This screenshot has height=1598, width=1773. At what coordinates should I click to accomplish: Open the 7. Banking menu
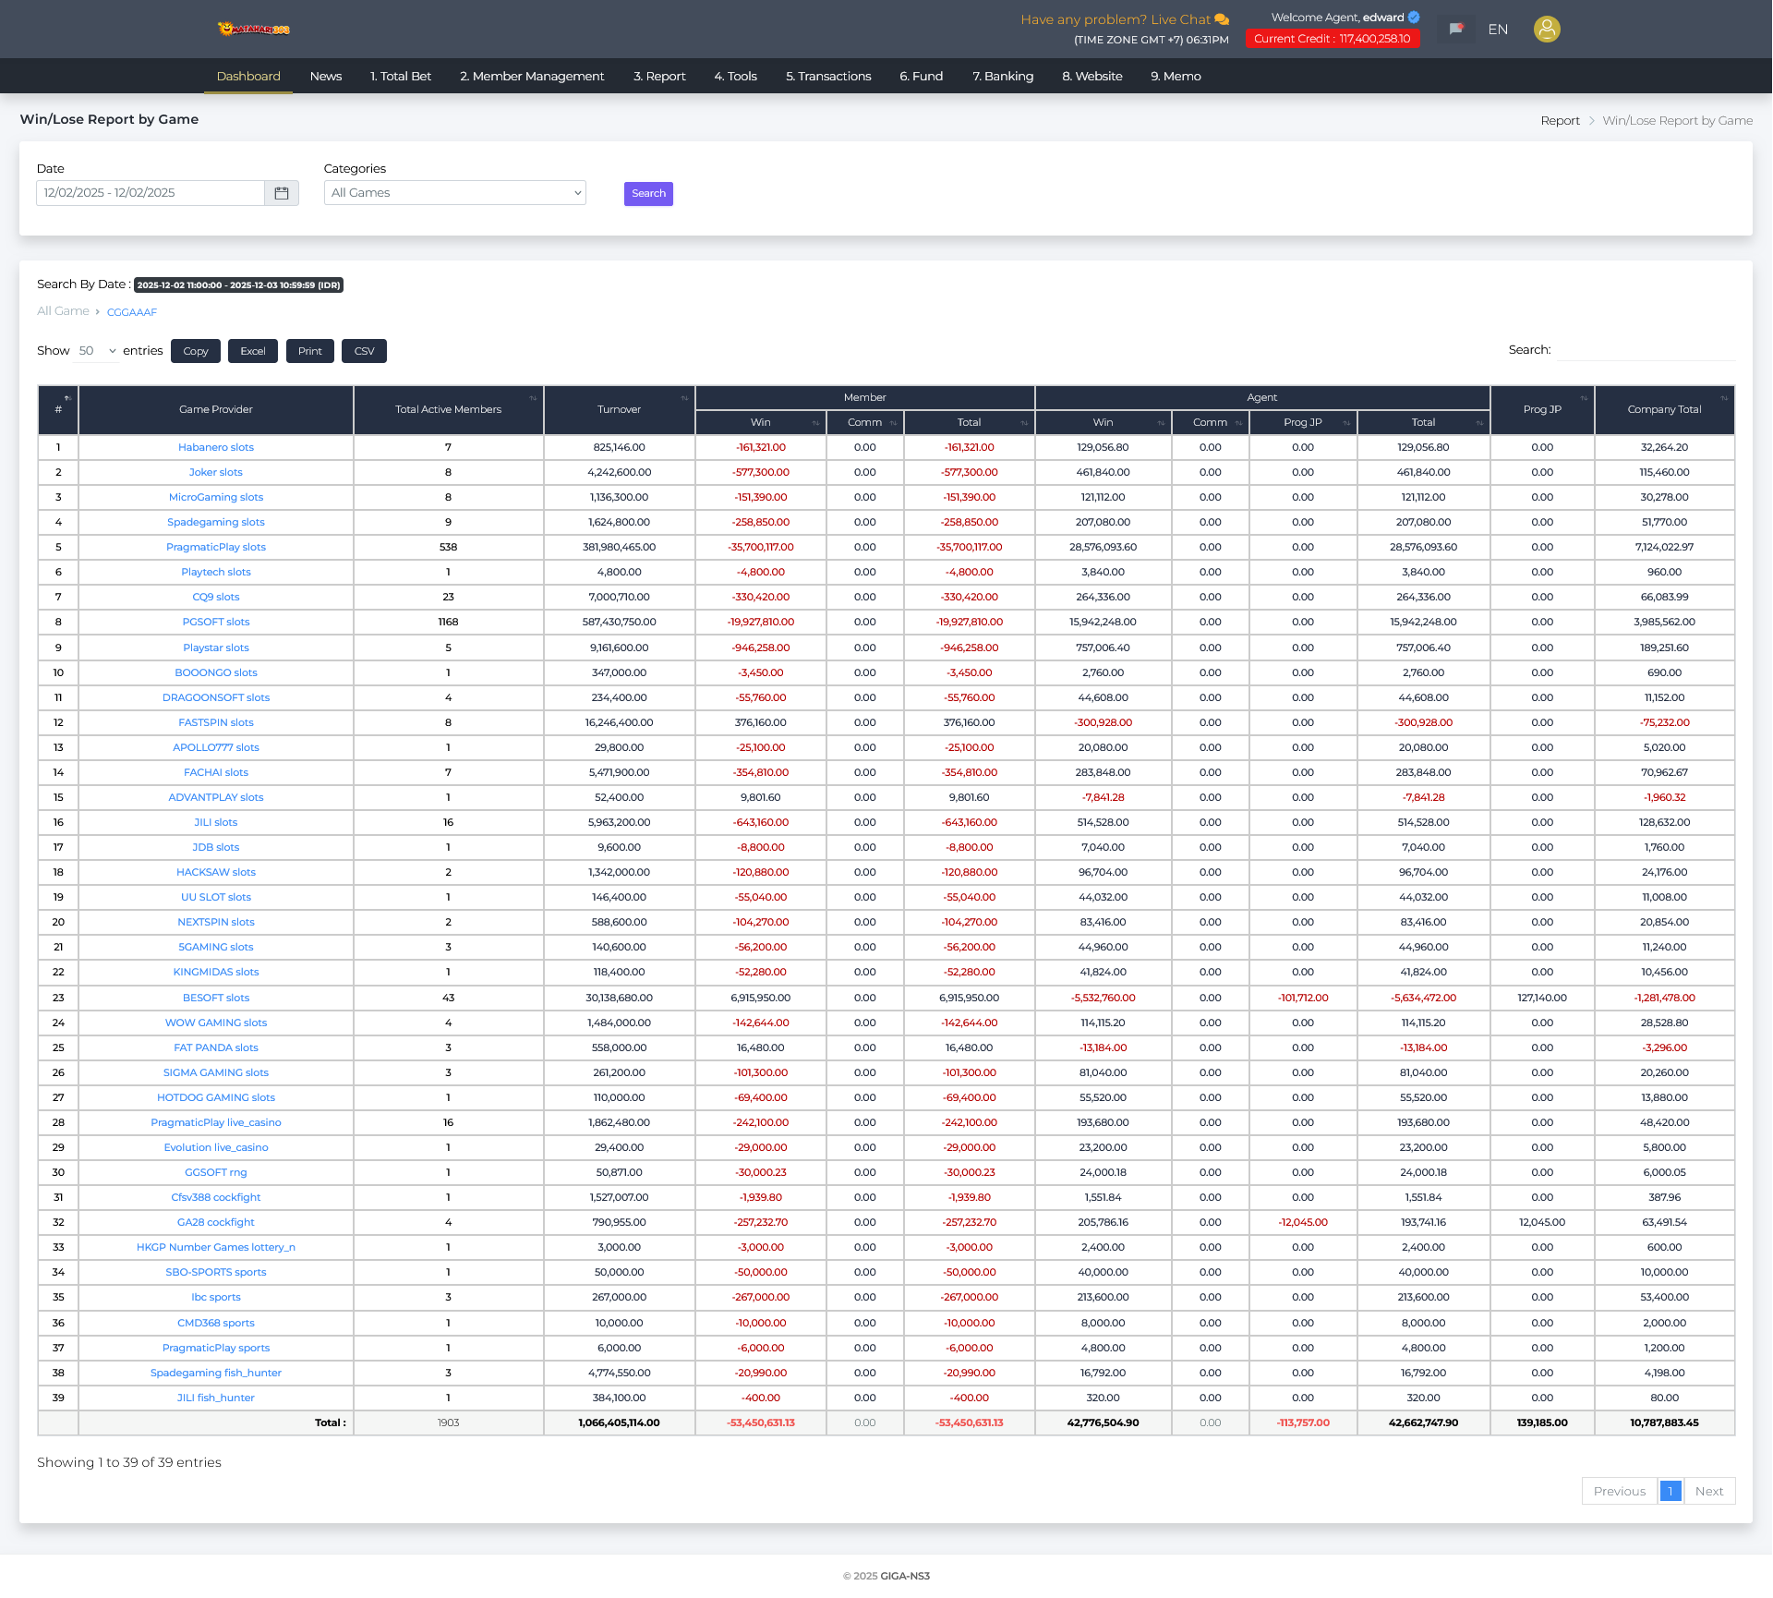(1002, 77)
